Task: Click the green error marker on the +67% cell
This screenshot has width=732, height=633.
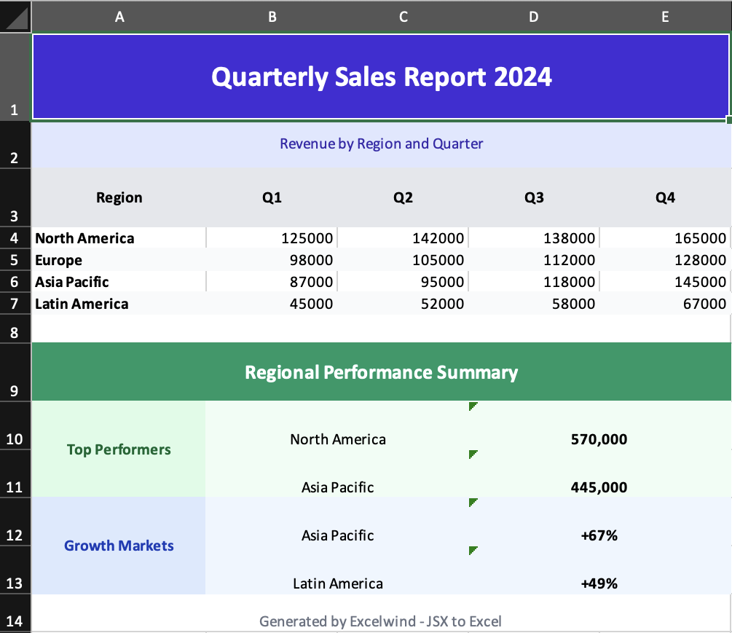Action: (x=473, y=503)
